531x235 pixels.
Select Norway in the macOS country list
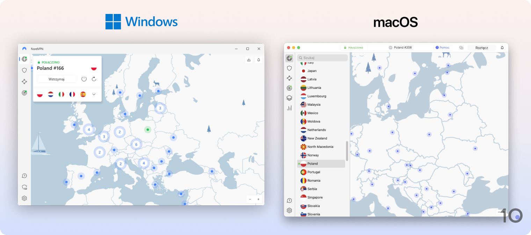tap(321, 155)
